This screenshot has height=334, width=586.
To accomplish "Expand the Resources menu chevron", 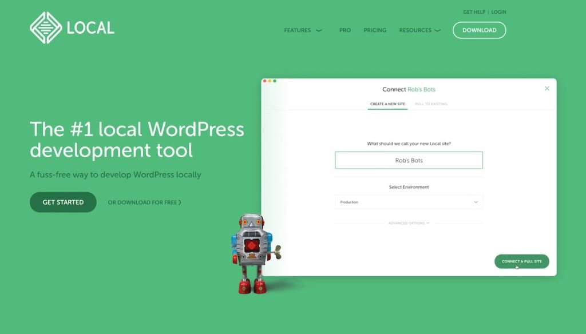I will click(x=437, y=31).
